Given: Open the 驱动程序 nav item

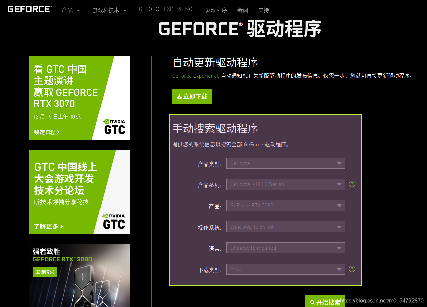Looking at the screenshot, I should [x=216, y=10].
